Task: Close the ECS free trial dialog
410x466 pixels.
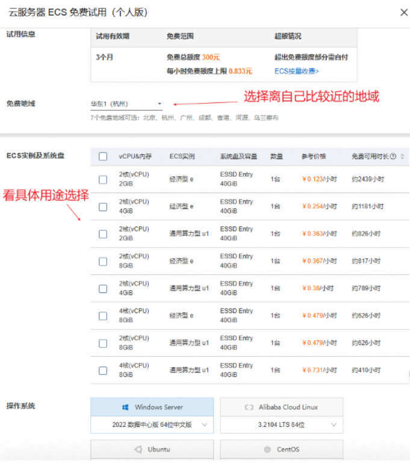Action: [404, 13]
